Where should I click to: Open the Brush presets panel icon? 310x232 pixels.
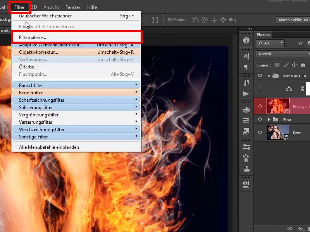click(x=246, y=158)
